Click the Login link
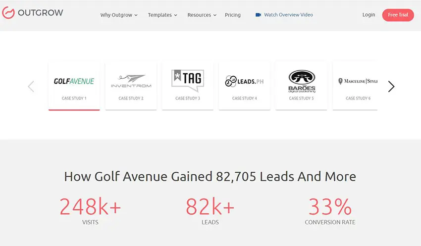 (x=368, y=15)
